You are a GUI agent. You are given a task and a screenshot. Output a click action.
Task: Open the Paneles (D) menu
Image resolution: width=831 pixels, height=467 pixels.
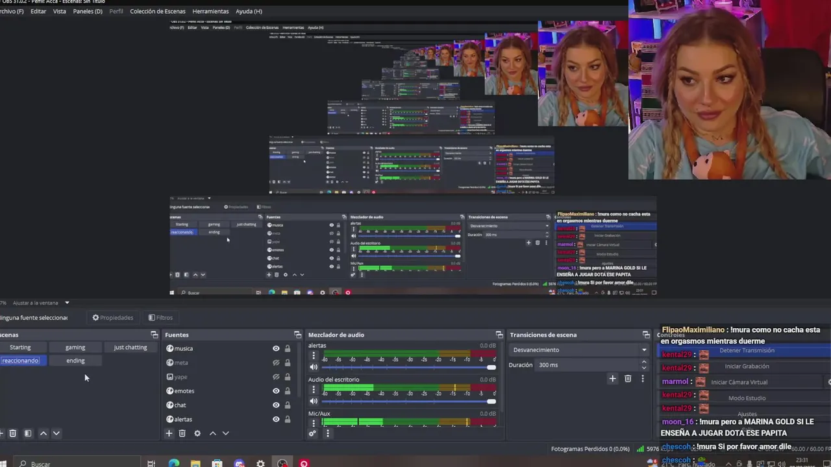tap(88, 11)
